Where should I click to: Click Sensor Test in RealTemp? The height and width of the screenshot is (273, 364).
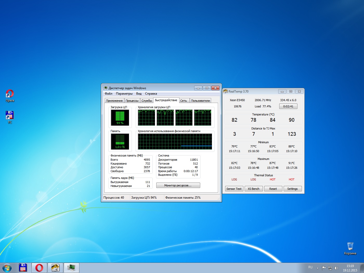[x=234, y=189]
